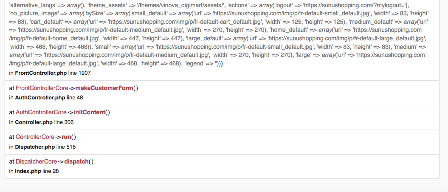The height and width of the screenshot is (192, 448).
Task: Click the 'line 28' text
Action: [x=51, y=171]
